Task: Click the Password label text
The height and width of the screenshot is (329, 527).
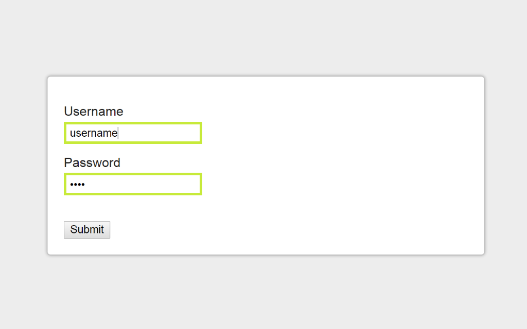Action: pyautogui.click(x=92, y=162)
